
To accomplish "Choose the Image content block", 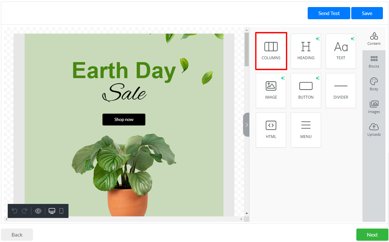I will click(271, 91).
